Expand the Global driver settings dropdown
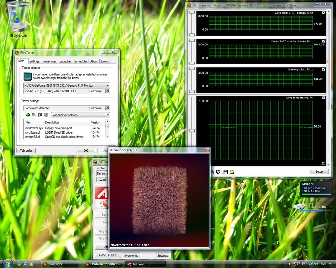Screen dimensions: 336x268 tap(107, 115)
